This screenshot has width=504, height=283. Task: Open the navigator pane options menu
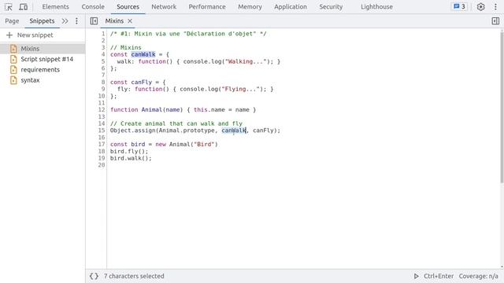(x=76, y=21)
